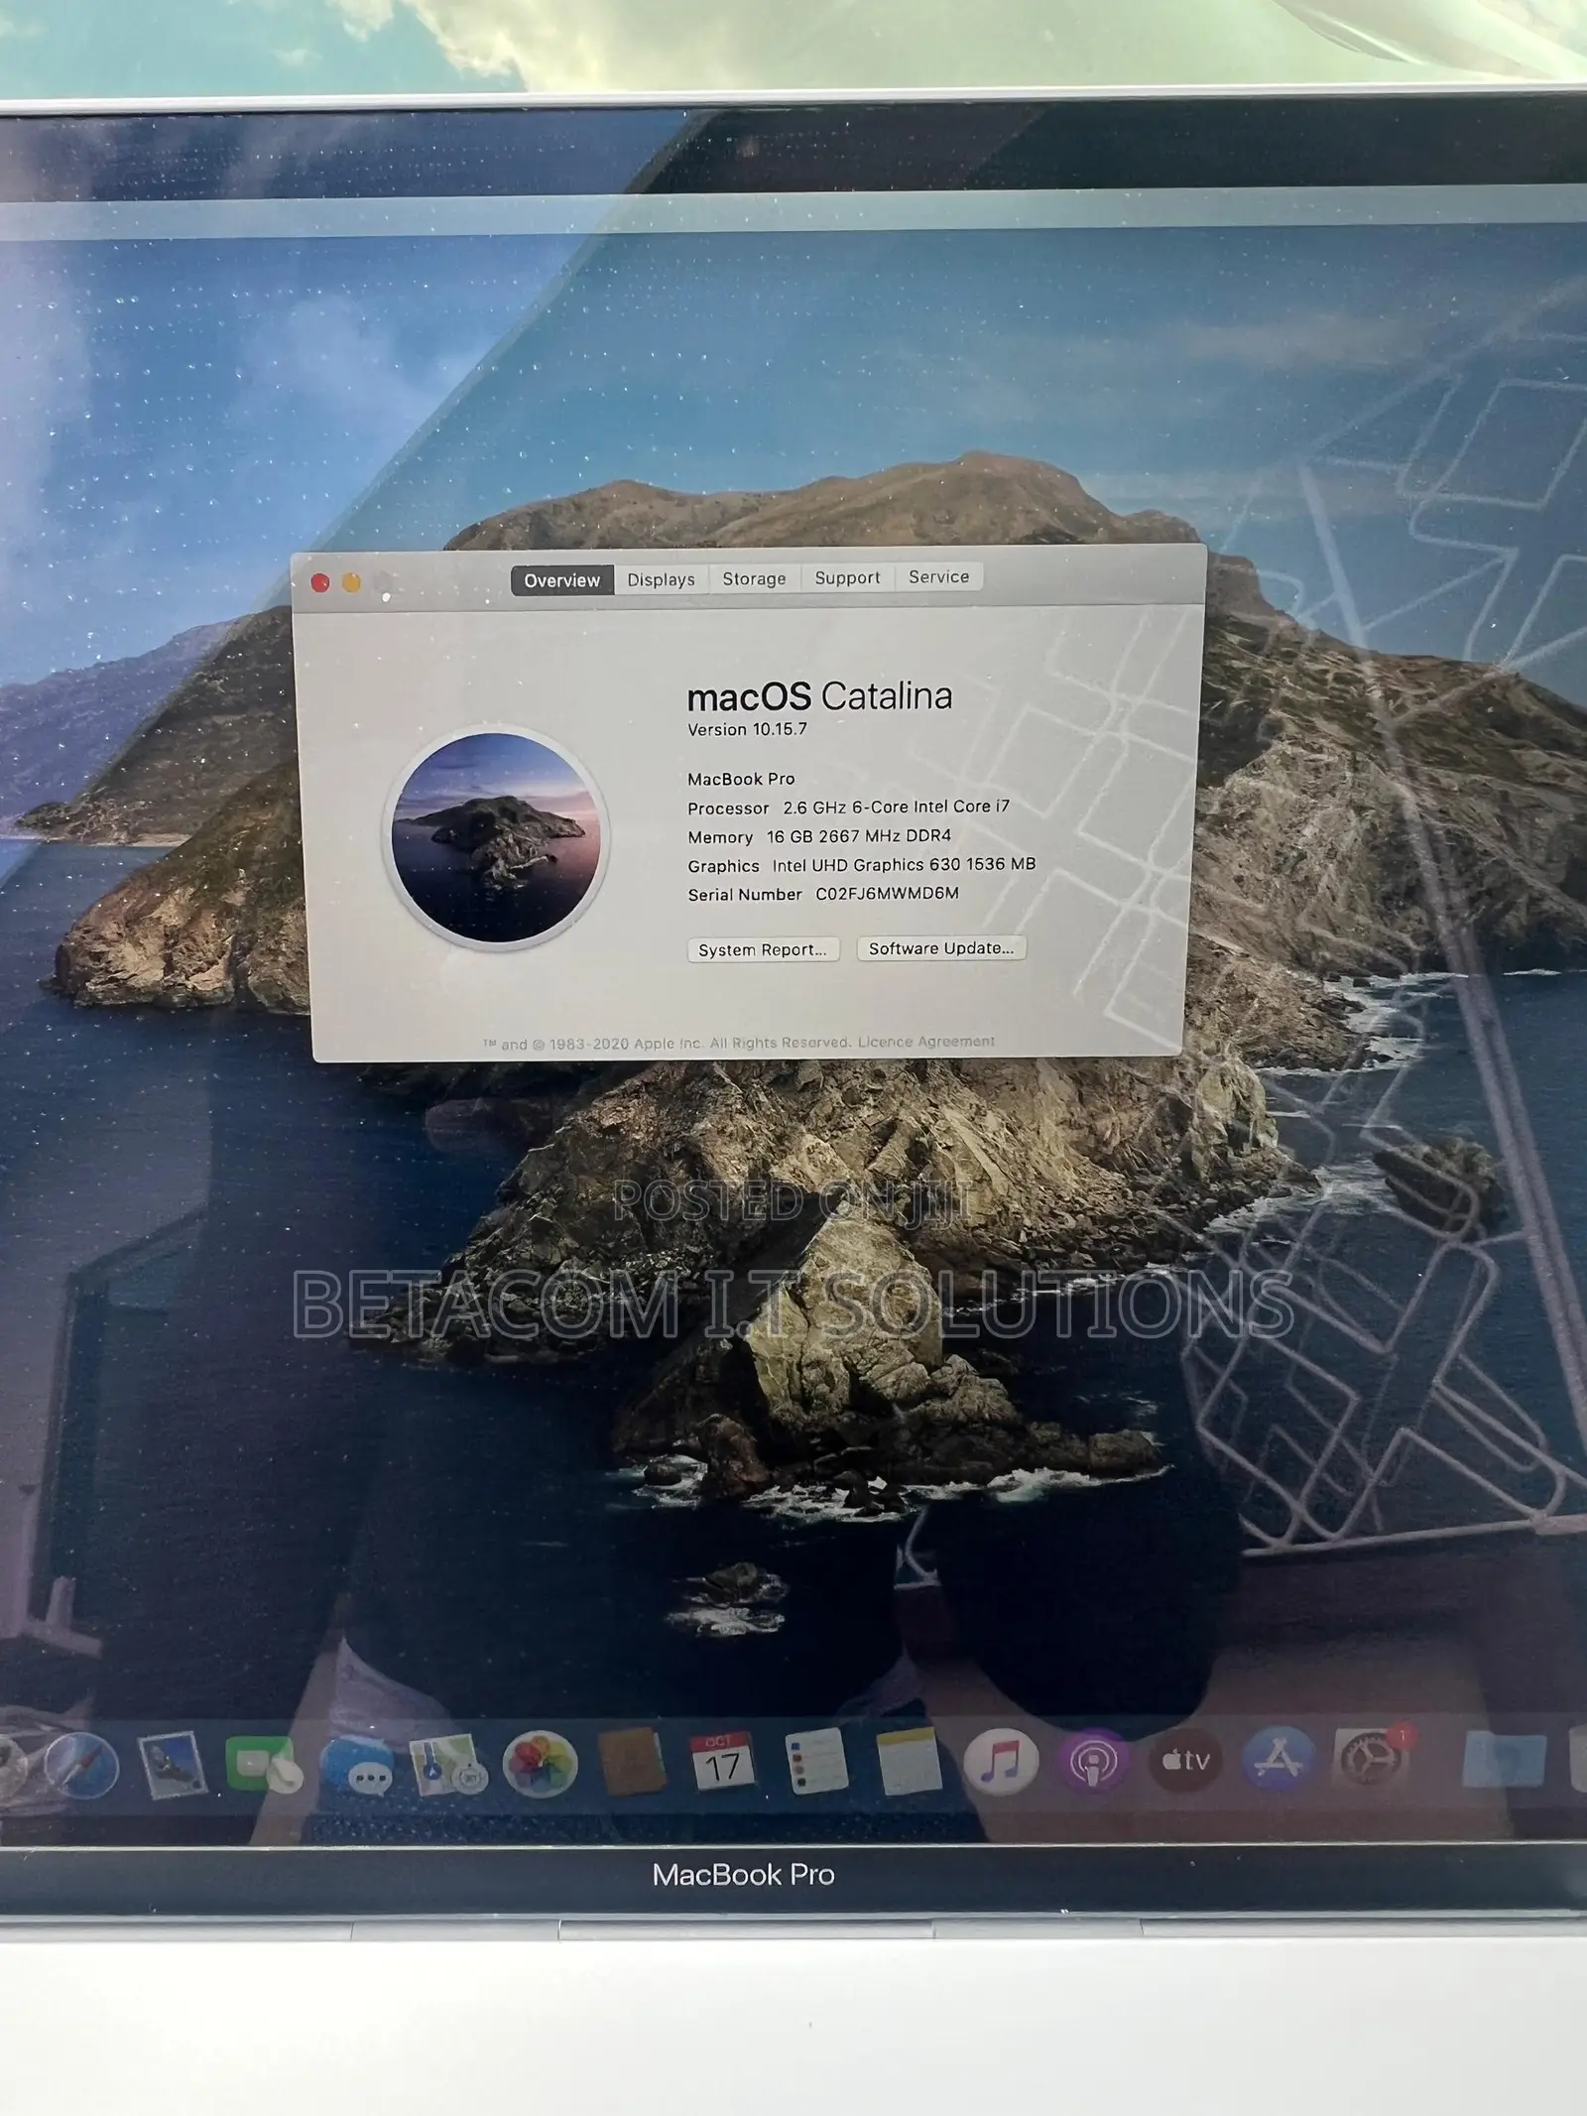Open the Storage tab
Screen dimensions: 1587x2116
point(754,578)
